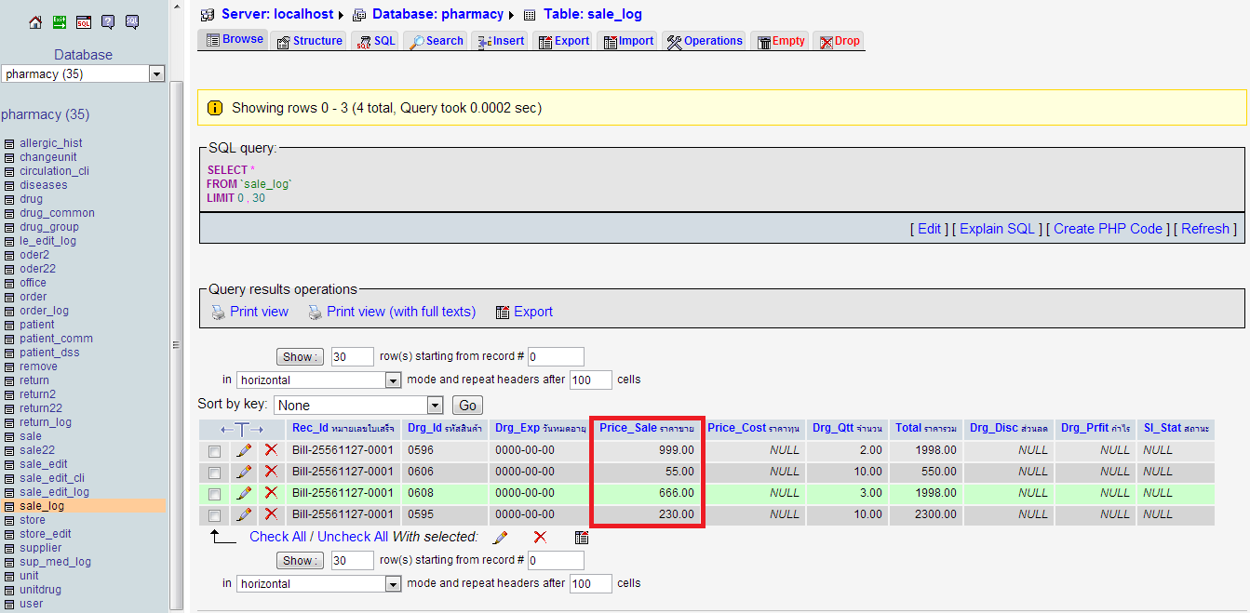
Task: Click the red Drop tab
Action: coord(840,41)
